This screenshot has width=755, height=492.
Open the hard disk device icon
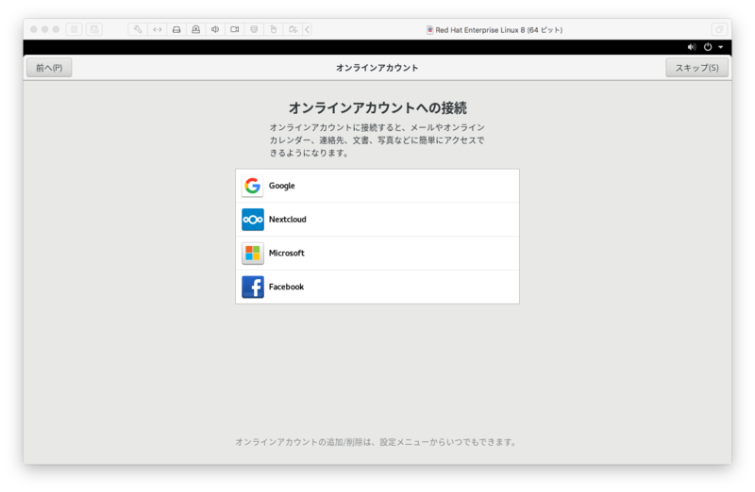point(176,29)
